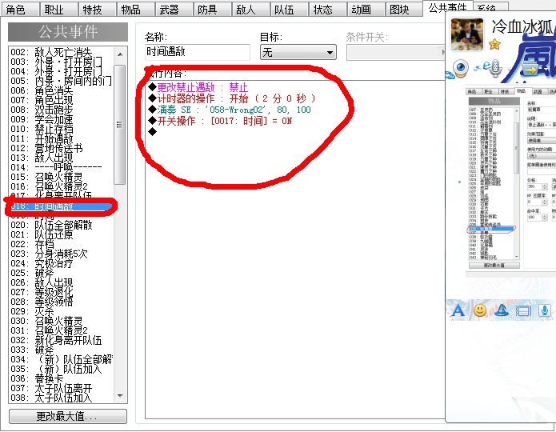Viewport: 556px width, 432px height.
Task: Click the event list scrollbar down arrow
Action: 120,395
